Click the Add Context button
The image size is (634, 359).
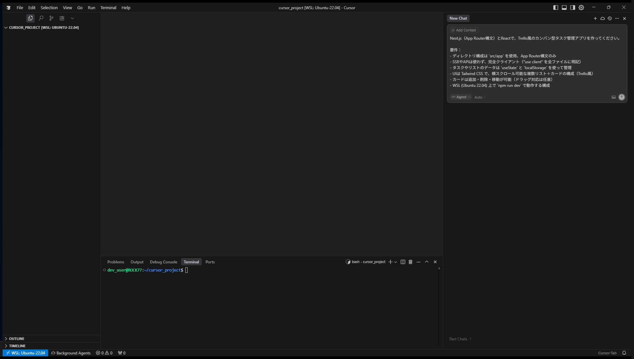tap(464, 30)
